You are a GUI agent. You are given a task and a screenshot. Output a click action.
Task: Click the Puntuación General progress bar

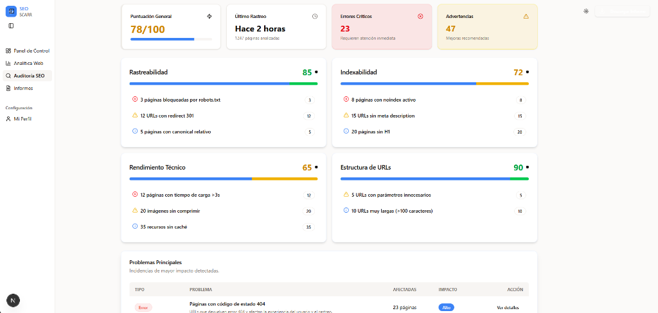pyautogui.click(x=171, y=39)
